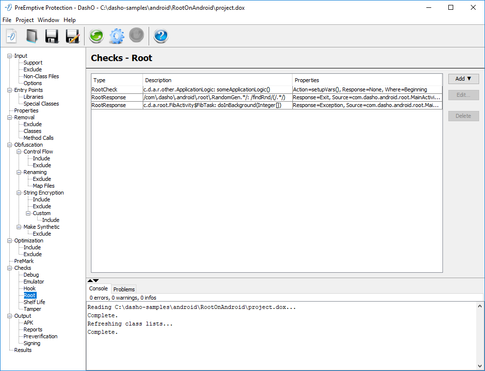Click the Save Project floppy icon
The image size is (485, 371).
(52, 36)
